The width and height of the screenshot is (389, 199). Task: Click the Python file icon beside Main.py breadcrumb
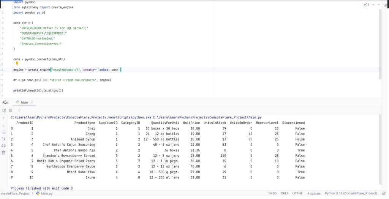pos(38,193)
